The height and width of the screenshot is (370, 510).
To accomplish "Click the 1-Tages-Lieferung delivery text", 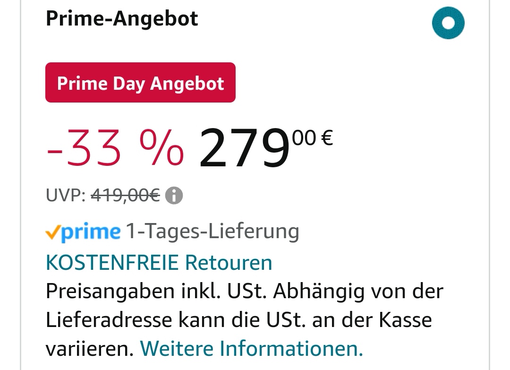I will 212,232.
